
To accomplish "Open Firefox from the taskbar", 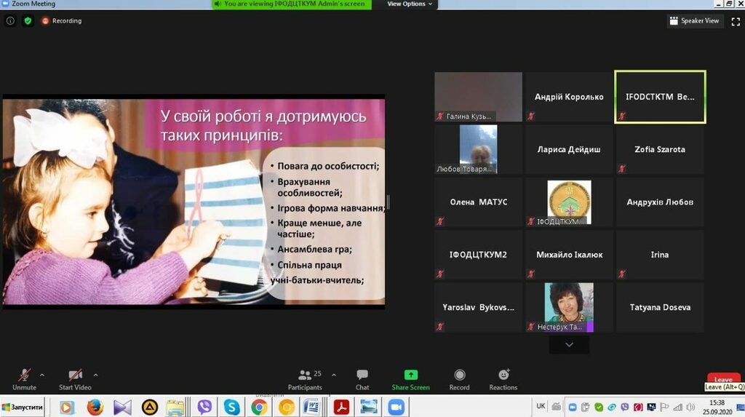I will pyautogui.click(x=95, y=408).
